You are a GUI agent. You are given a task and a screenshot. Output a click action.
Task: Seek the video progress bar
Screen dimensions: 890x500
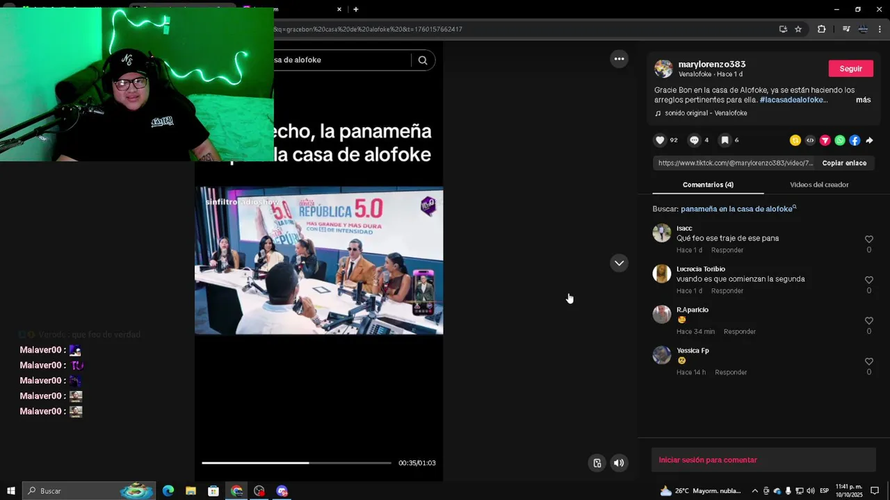tap(296, 462)
